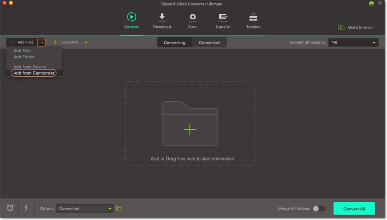Select Add from Camcorder menu entry
This screenshot has height=220, width=387.
pos(34,73)
